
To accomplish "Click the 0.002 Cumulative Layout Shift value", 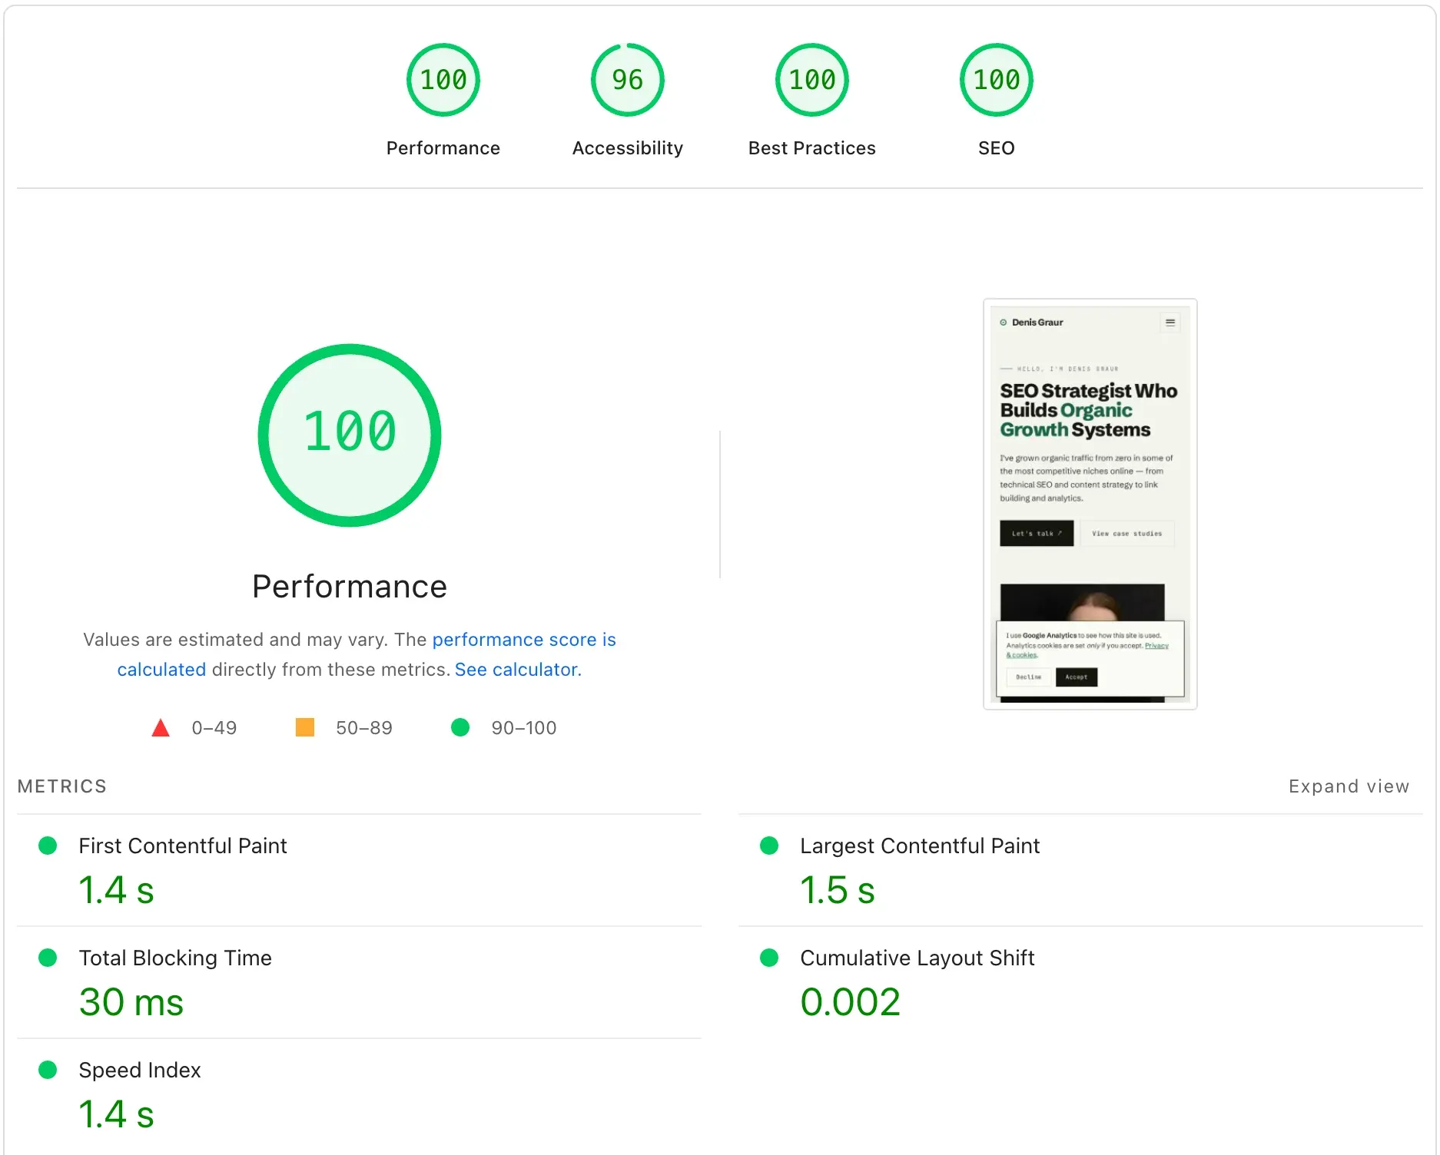I will coord(851,1002).
